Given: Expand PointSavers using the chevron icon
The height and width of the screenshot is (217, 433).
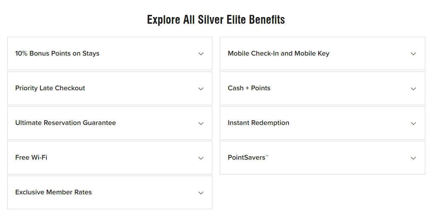Looking at the screenshot, I should click(413, 158).
